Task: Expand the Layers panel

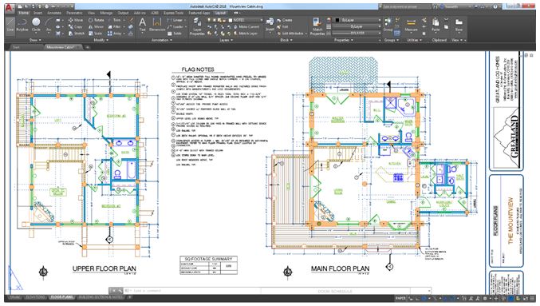Action: (226, 40)
